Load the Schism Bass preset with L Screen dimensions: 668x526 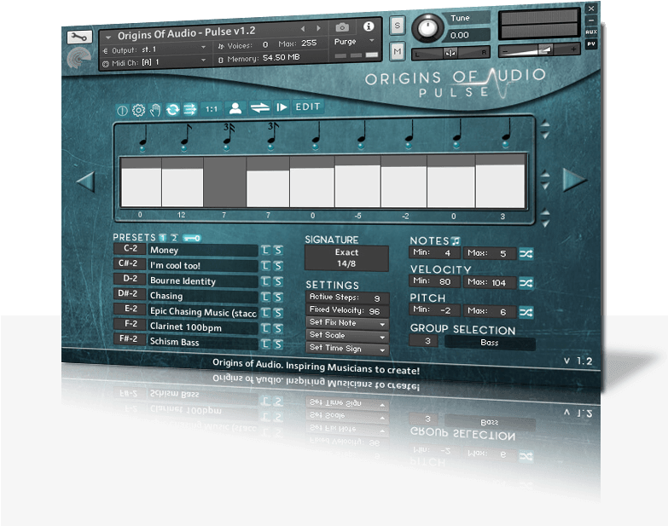[266, 344]
